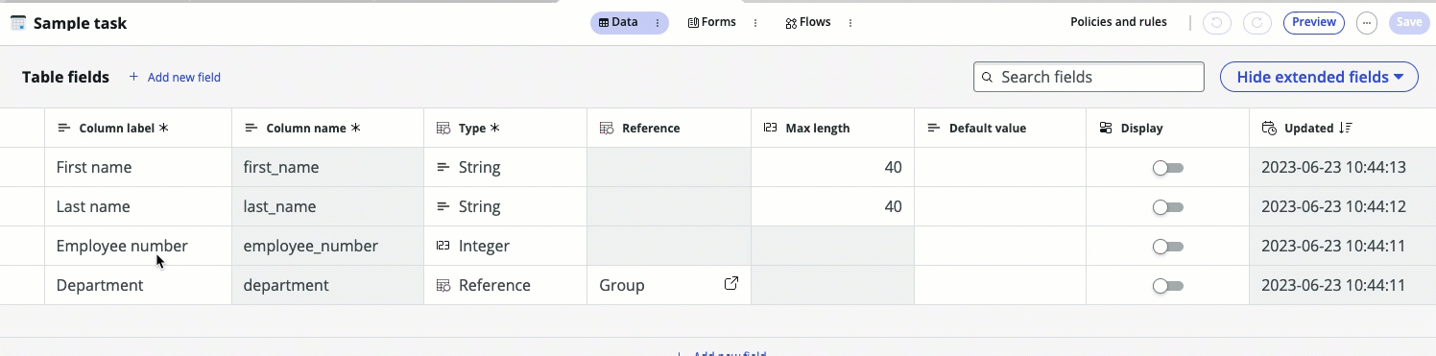1436x356 pixels.
Task: Click Default value cell for First name
Action: [x=1000, y=167]
